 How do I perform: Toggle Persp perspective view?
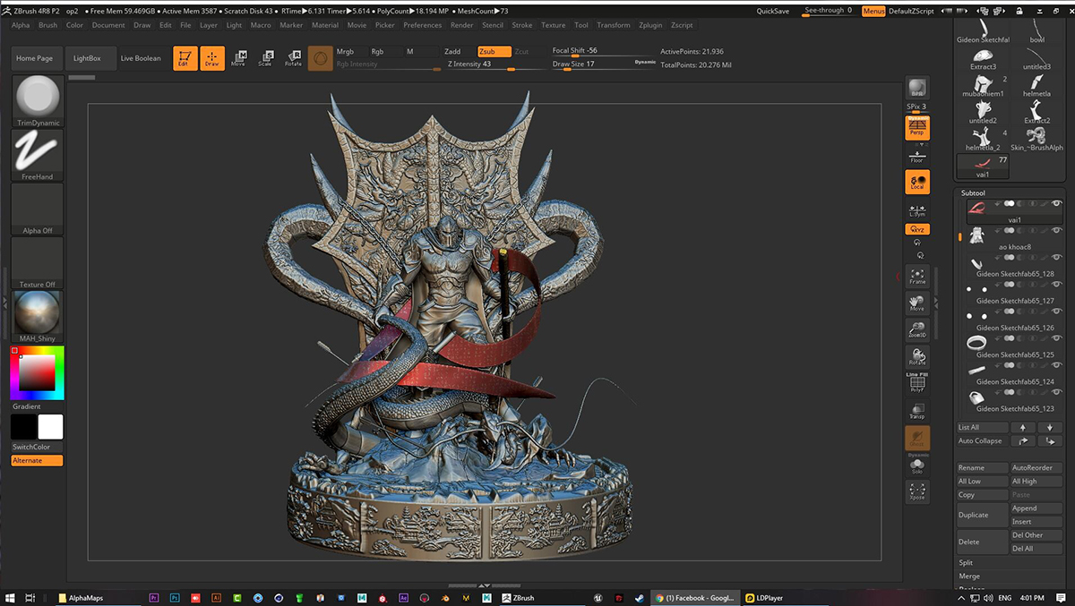click(x=916, y=128)
